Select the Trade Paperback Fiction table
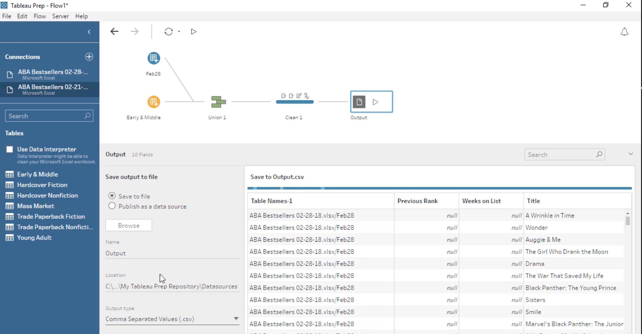Image resolution: width=642 pixels, height=334 pixels. [x=51, y=217]
